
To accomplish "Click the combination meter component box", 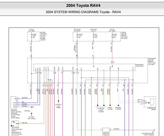I will (x=150, y=102).
